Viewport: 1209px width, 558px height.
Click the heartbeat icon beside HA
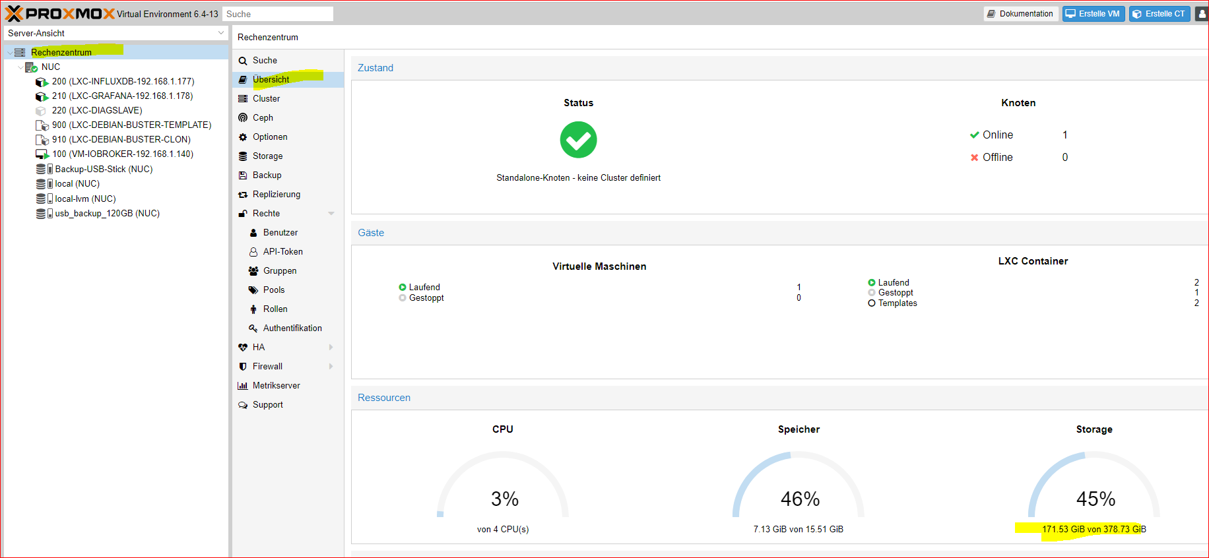point(243,348)
